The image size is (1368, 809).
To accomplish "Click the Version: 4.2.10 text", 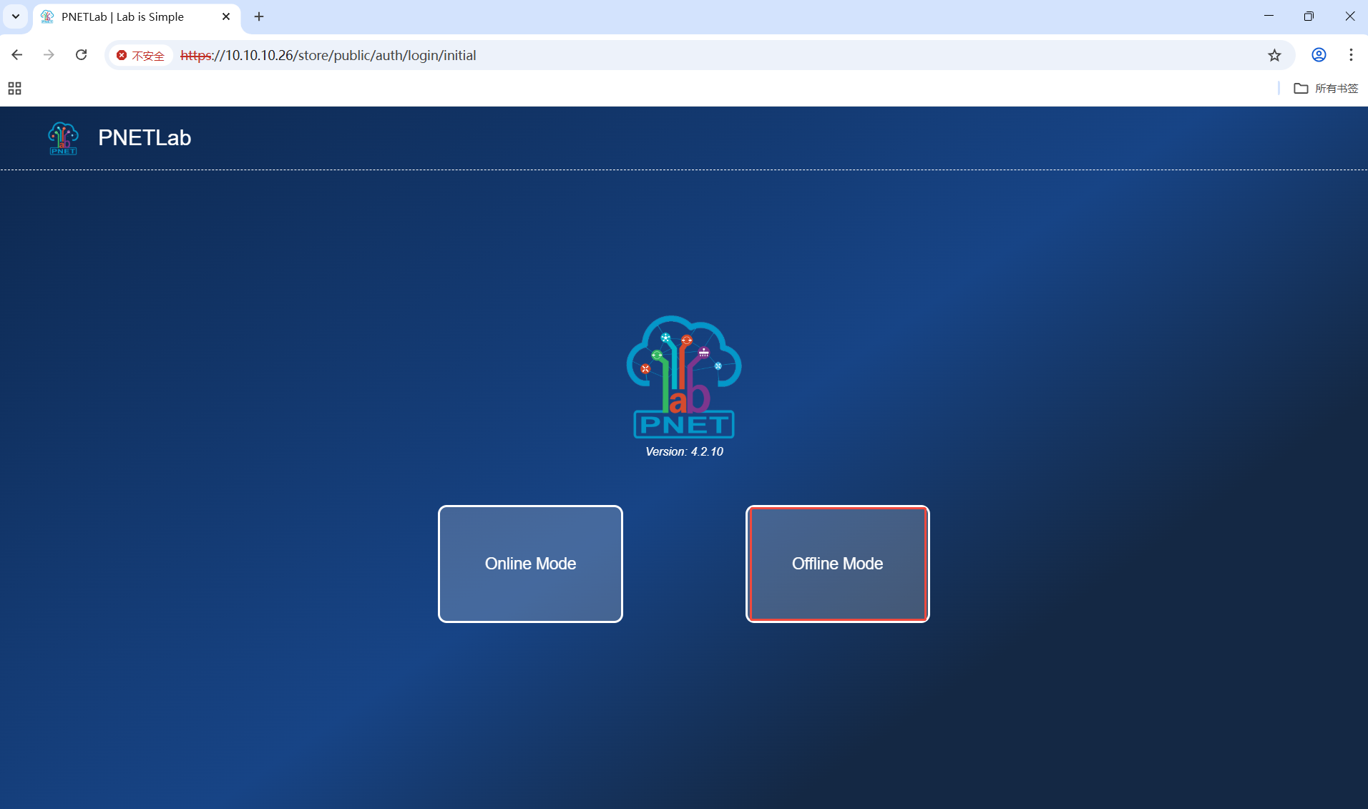I will point(684,451).
